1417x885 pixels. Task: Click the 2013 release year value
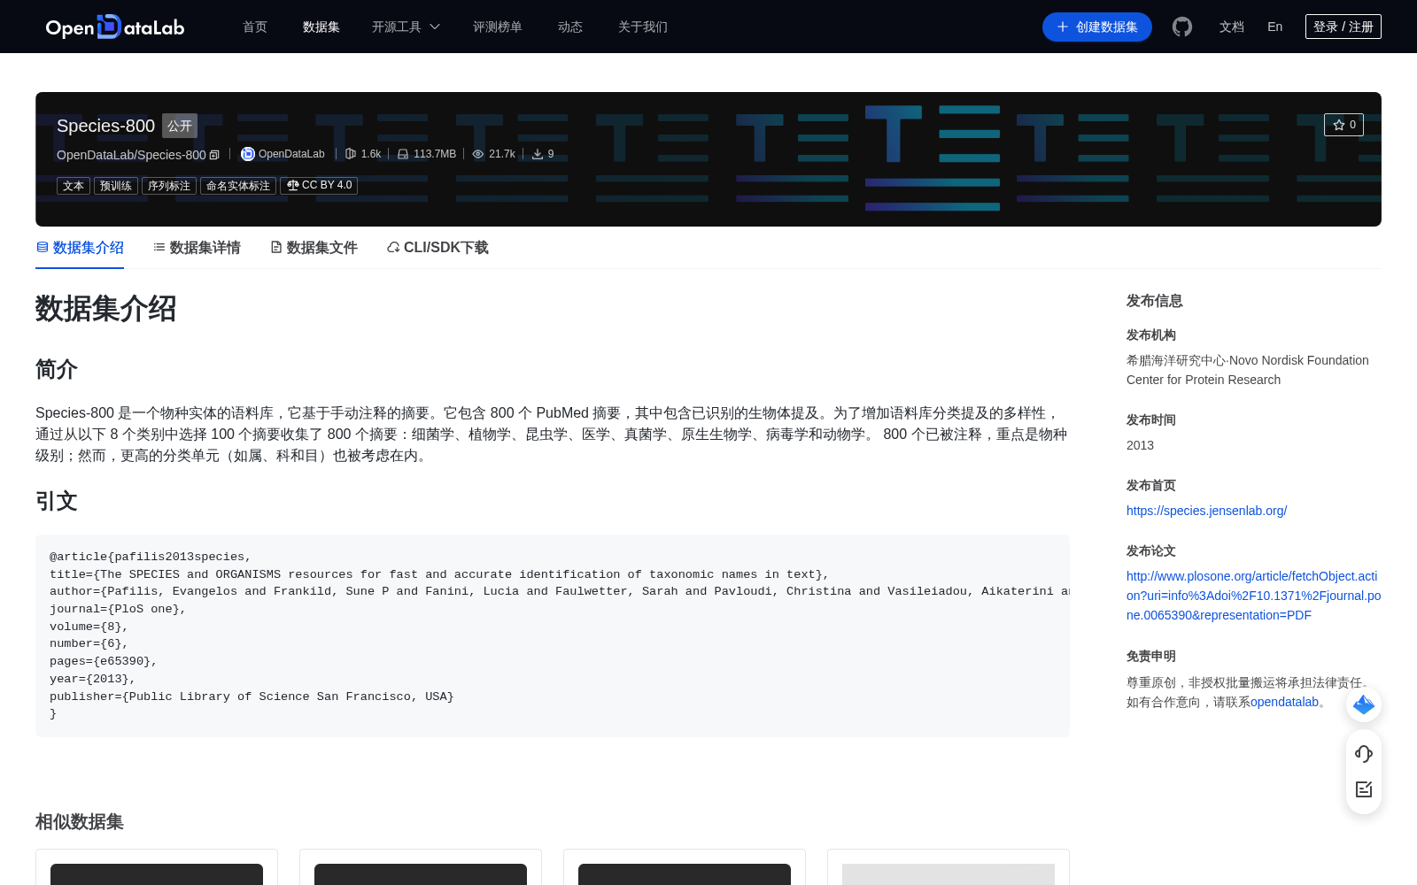[1140, 445]
